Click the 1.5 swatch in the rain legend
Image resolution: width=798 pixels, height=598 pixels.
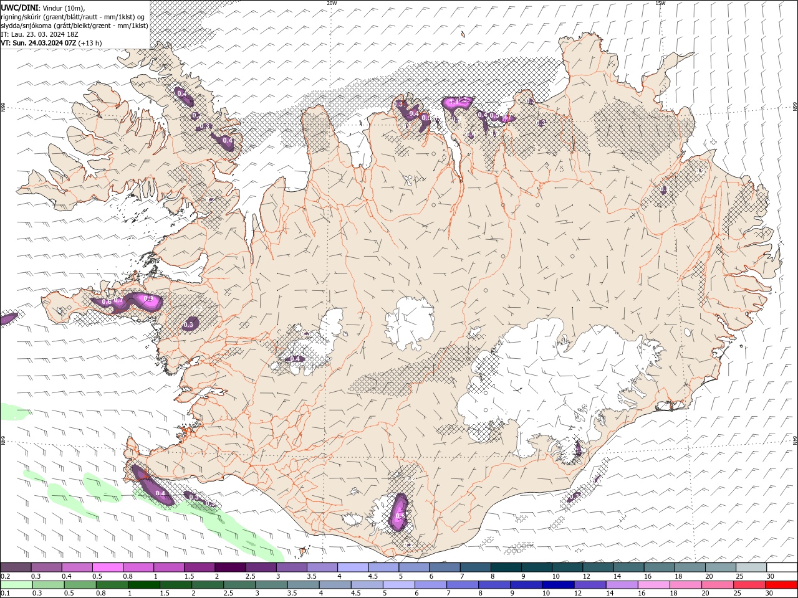click(x=175, y=585)
